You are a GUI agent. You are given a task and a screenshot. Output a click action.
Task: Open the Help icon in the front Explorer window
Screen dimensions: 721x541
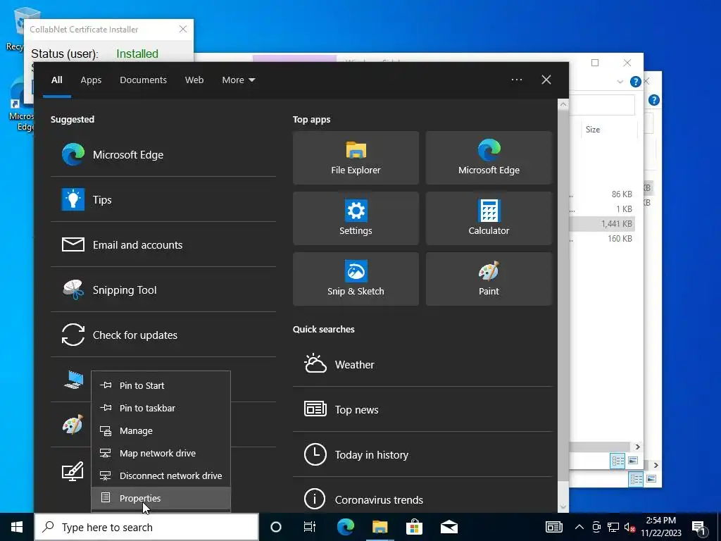636,82
